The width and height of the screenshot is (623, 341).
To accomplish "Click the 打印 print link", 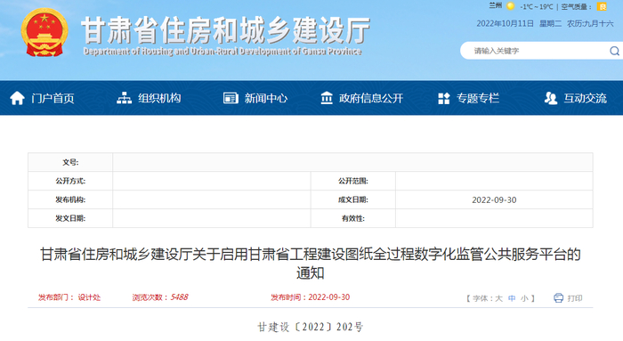I will (575, 298).
